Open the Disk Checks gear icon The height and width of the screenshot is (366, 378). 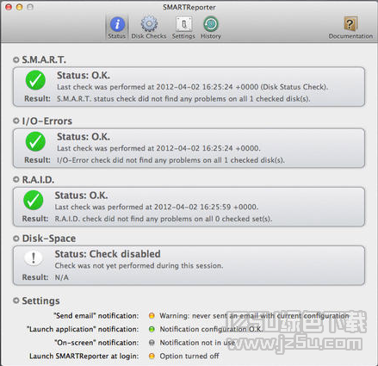click(149, 24)
